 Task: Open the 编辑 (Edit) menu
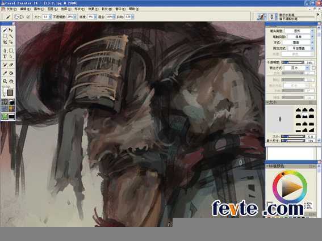click(25, 9)
